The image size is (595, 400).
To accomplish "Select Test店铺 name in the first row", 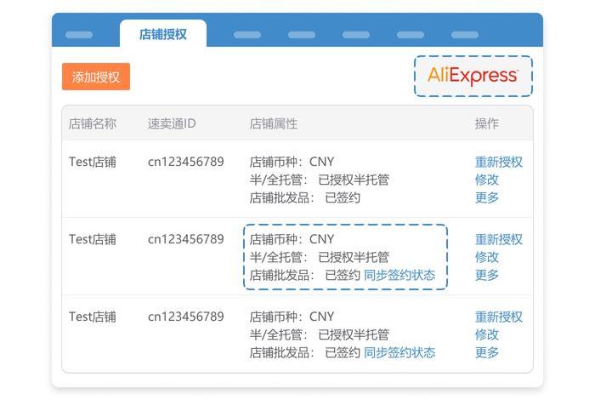I will [x=93, y=163].
